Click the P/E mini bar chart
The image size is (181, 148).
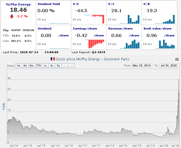click(94, 19)
